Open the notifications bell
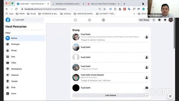Screen dimensions: 179x101 click(165, 20)
